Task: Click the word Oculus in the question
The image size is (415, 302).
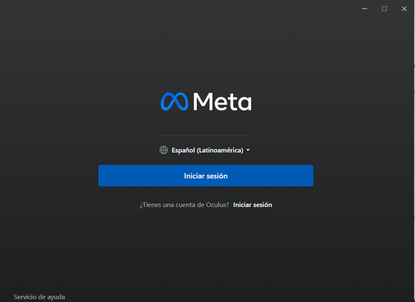Action: (217, 205)
